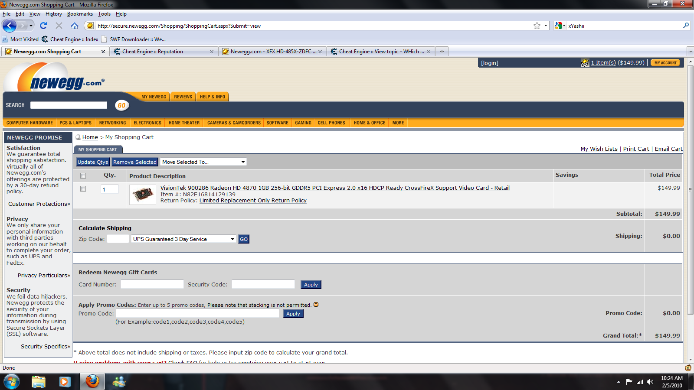Open a new browser tab
Image resolution: width=694 pixels, height=390 pixels.
tap(442, 52)
